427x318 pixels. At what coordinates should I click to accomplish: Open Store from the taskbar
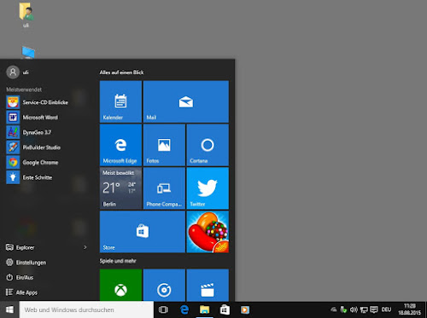tap(225, 309)
